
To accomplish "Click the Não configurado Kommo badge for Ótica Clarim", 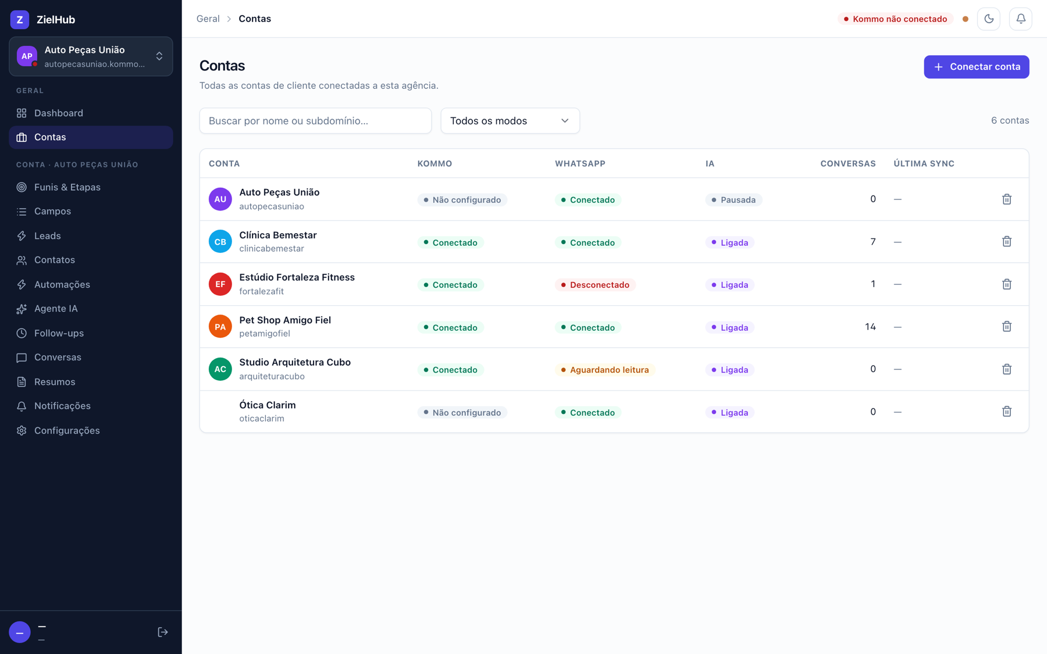I will (x=462, y=413).
